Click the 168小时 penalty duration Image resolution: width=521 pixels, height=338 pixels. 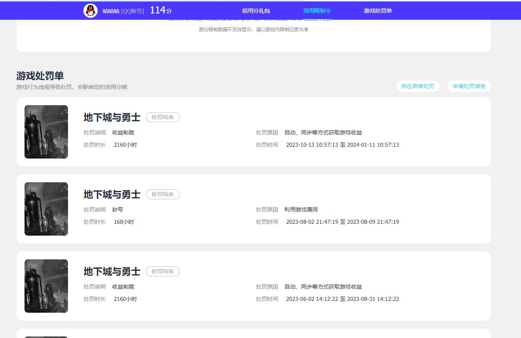124,222
